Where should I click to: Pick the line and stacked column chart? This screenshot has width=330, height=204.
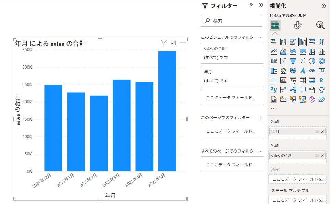tap(312, 51)
